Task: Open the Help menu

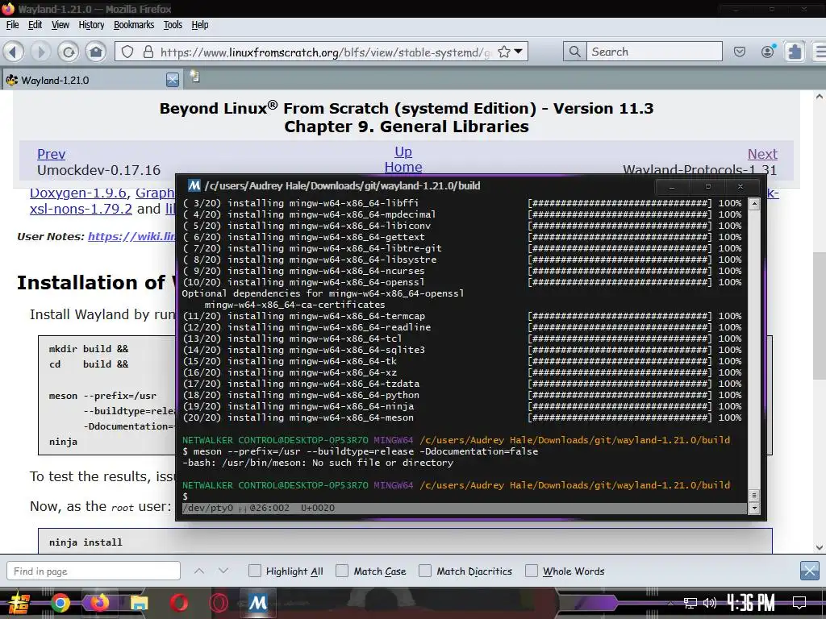Action: point(200,25)
